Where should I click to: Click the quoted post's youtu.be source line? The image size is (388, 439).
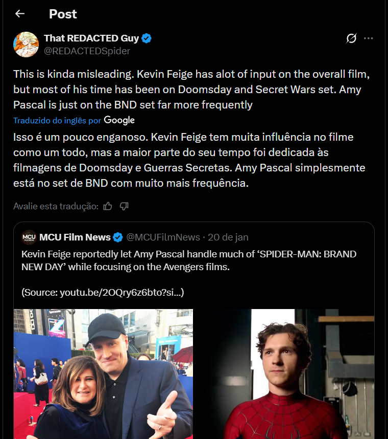tap(103, 293)
